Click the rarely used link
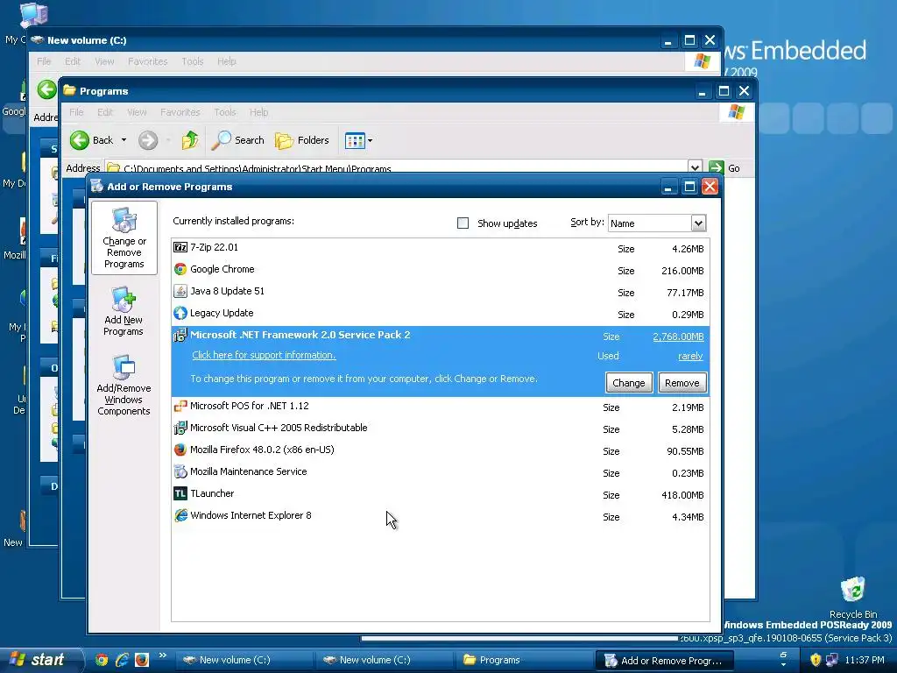Image resolution: width=897 pixels, height=673 pixels. pyautogui.click(x=690, y=356)
